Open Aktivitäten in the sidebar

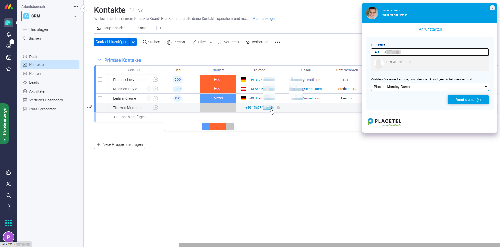coord(50,91)
